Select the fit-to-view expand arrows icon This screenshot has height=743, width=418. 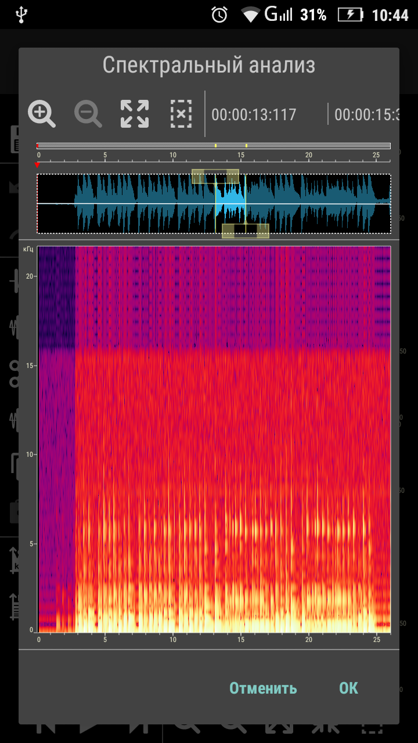pos(135,114)
